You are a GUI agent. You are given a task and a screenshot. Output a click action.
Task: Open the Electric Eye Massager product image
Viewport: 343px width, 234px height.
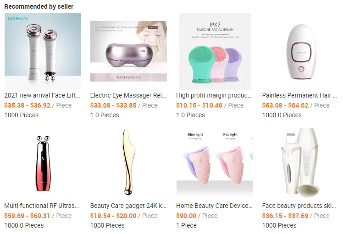128,51
